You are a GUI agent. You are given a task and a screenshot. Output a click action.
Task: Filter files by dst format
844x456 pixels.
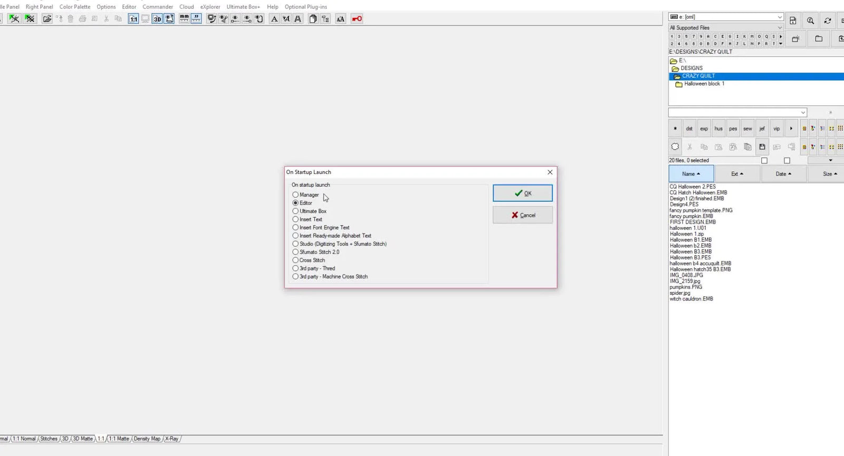coord(689,128)
